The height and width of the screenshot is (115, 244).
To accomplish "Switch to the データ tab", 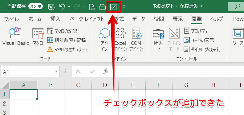I will click(139, 19).
